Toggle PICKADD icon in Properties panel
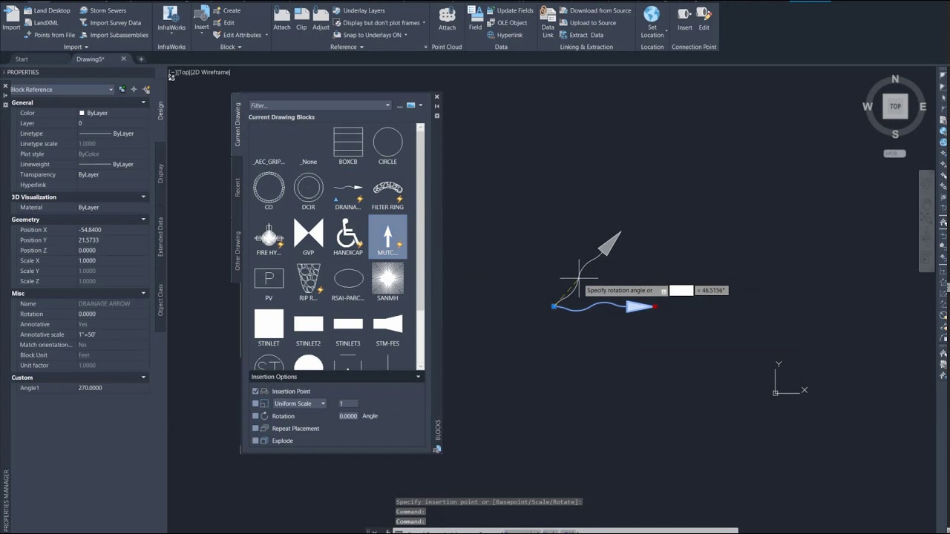Viewport: 950px width, 534px height. (122, 89)
